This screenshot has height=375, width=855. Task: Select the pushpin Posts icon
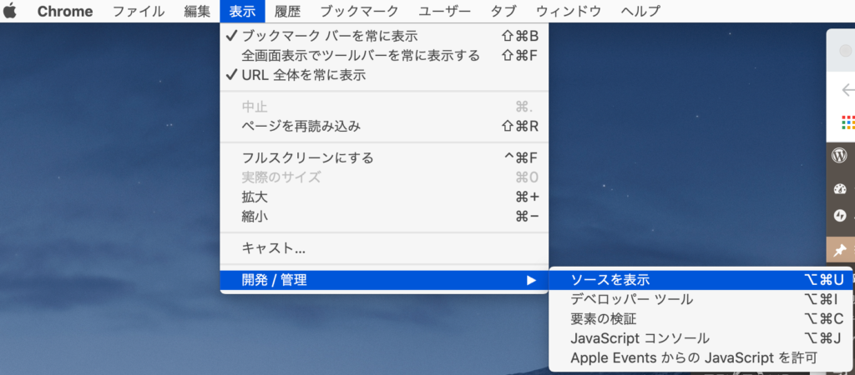pyautogui.click(x=840, y=250)
